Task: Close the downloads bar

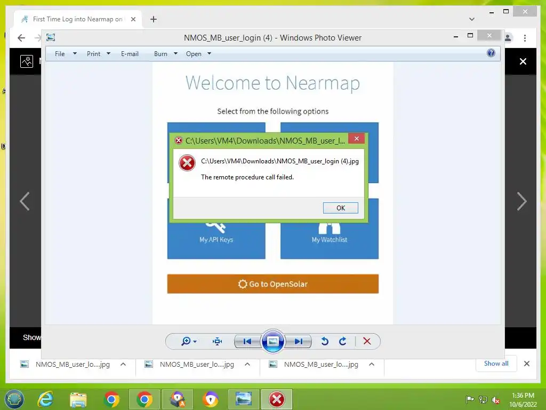Action: pos(526,364)
